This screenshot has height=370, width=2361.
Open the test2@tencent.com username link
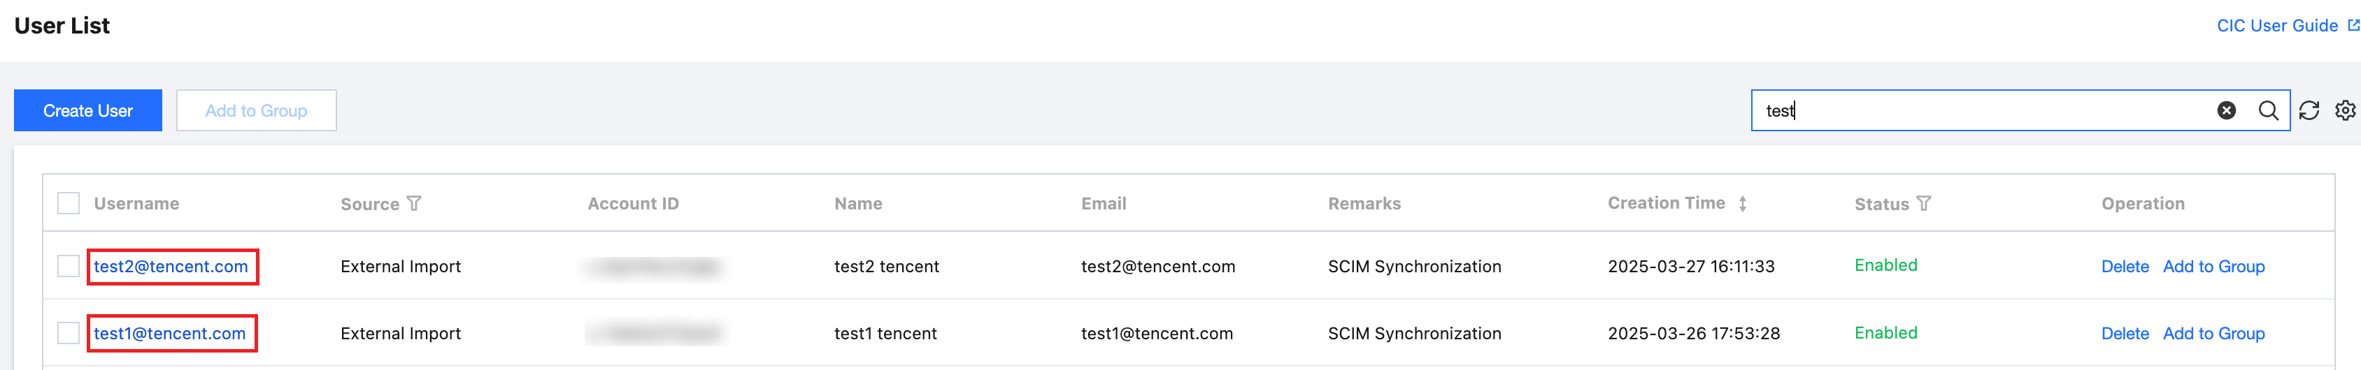tap(171, 267)
